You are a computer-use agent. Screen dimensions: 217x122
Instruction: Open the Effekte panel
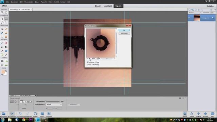tap(192, 115)
